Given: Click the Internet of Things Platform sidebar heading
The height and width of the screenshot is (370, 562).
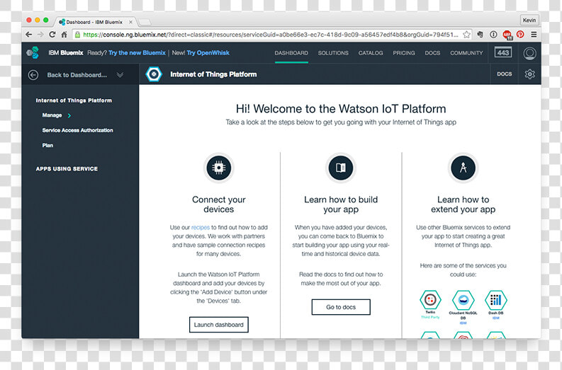Looking at the screenshot, I should point(74,100).
